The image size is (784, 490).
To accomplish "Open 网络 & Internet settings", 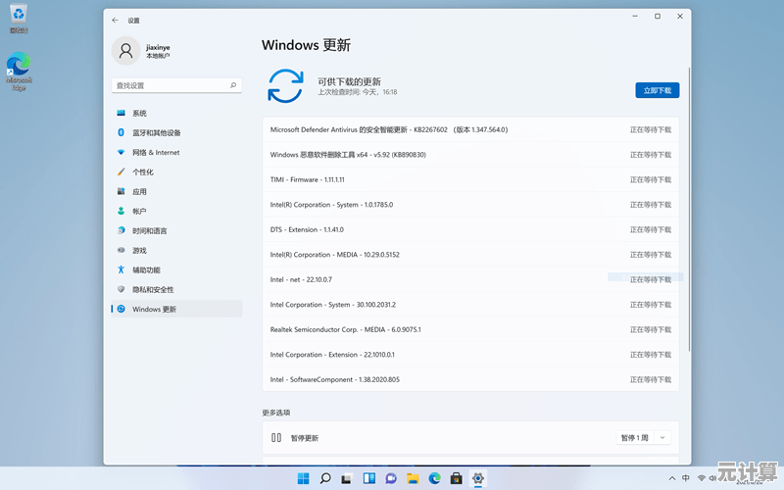I will pos(176,152).
